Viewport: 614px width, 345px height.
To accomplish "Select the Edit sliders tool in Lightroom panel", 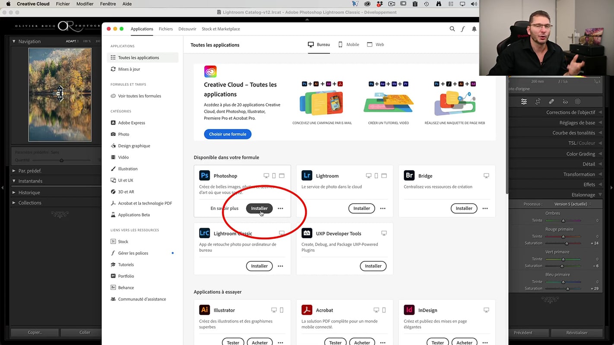I will click(524, 102).
